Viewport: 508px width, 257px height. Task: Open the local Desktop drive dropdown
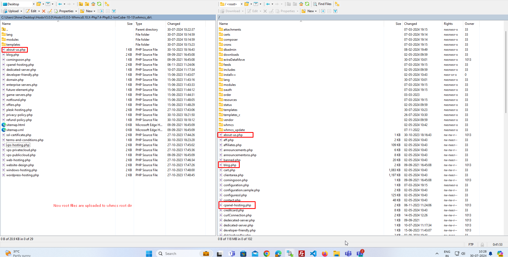point(34,4)
